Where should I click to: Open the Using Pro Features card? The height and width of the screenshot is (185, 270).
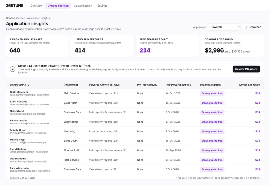pos(103,46)
